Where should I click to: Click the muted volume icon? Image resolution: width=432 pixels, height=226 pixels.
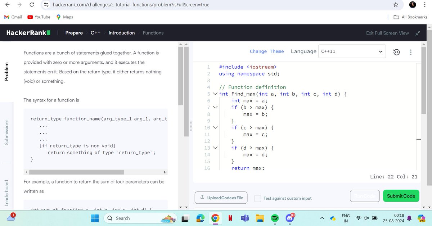click(x=366, y=218)
